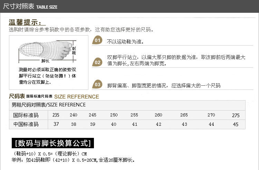Click international size 275 cell
Screen dimensions: 259x170
tap(236, 115)
